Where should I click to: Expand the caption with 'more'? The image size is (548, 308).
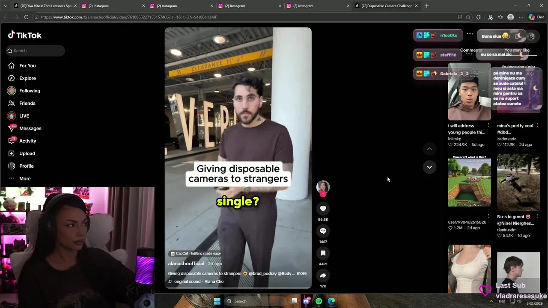[x=301, y=273]
